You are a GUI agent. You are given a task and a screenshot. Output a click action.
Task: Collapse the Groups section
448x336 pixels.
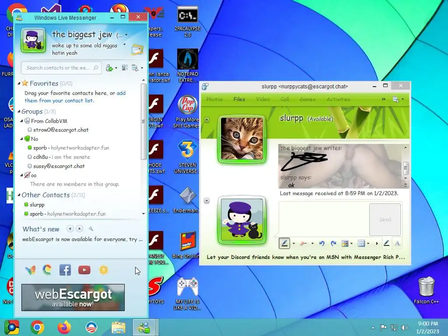[x=19, y=112]
